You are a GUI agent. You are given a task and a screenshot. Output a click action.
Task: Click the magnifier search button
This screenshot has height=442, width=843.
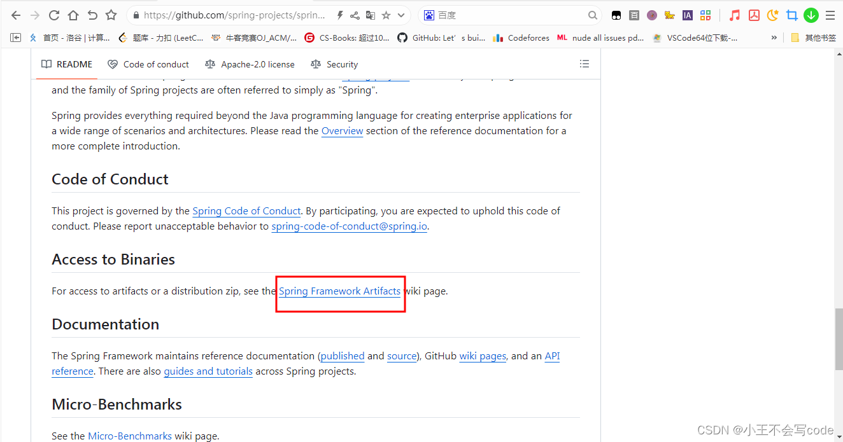coord(592,15)
